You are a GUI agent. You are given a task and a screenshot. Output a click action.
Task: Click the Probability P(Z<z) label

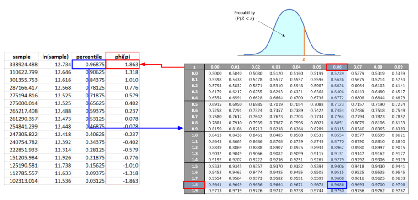(245, 15)
